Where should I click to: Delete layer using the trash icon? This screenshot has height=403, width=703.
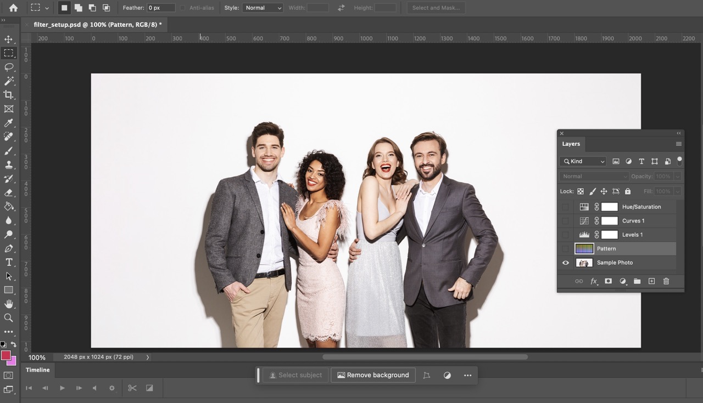click(666, 281)
